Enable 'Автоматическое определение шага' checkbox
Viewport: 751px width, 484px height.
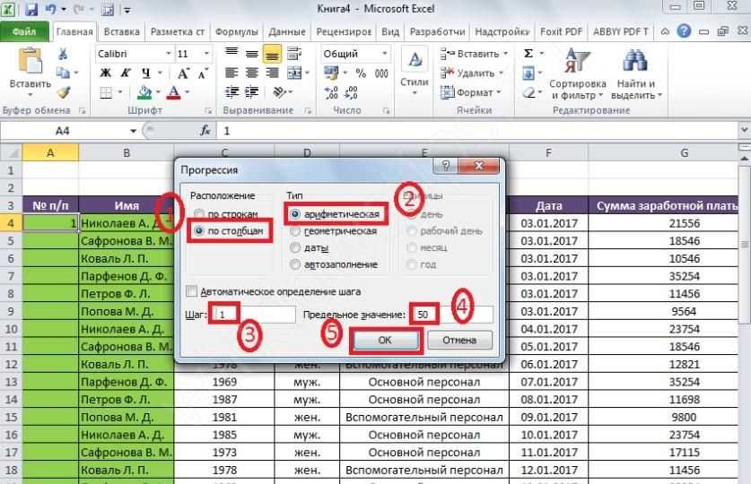point(191,291)
